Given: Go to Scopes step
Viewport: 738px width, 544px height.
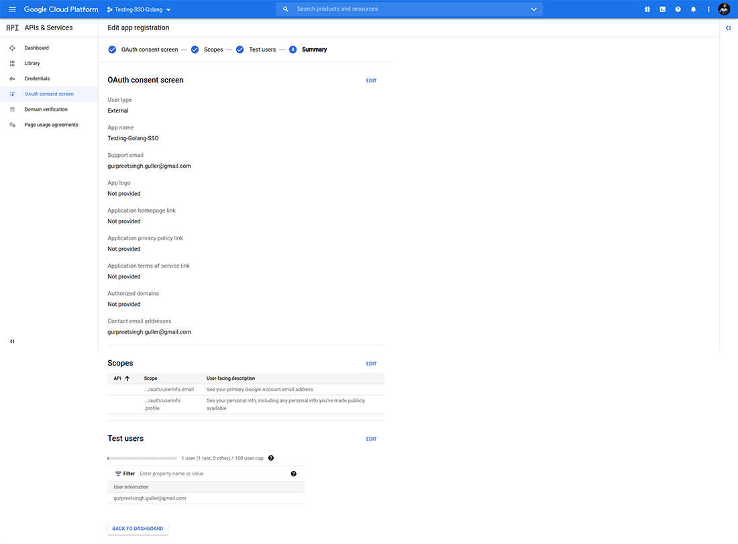Looking at the screenshot, I should click(213, 50).
